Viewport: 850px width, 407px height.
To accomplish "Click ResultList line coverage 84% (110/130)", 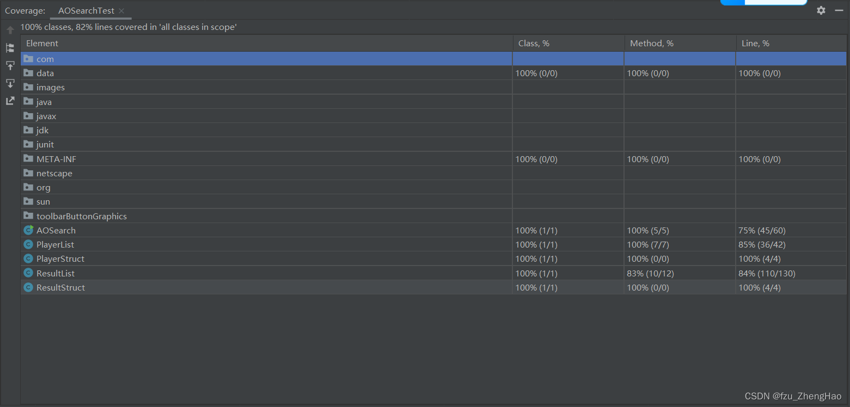I will coord(767,273).
